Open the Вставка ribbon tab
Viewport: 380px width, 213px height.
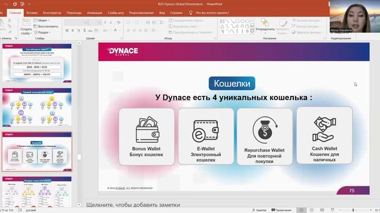(31, 13)
